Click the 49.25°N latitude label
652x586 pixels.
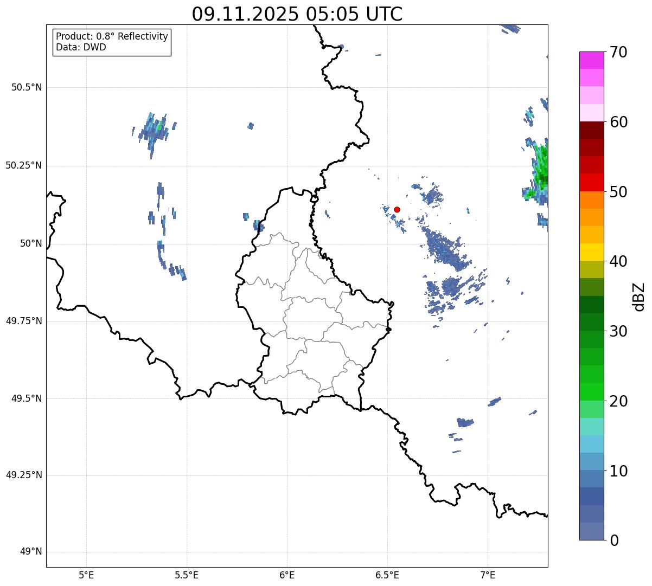[x=24, y=475]
